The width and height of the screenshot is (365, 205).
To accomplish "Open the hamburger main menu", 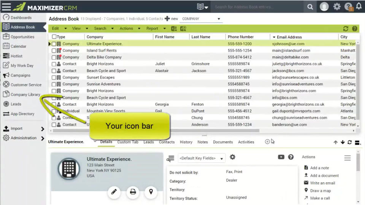I will (6, 6).
